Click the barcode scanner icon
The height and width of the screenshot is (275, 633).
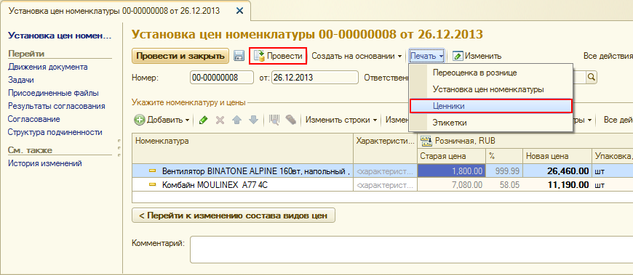(274, 120)
